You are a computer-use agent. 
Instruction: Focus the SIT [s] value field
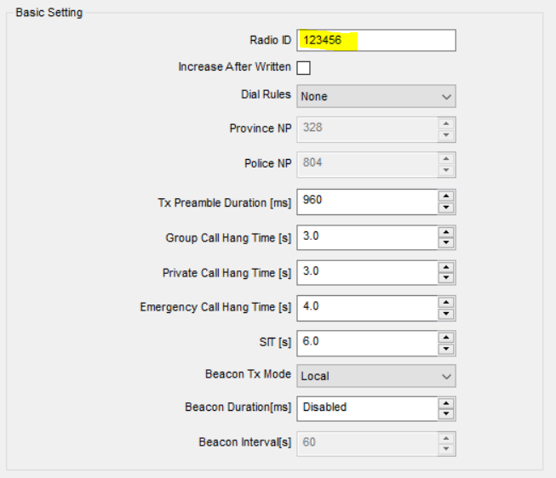pos(367,344)
